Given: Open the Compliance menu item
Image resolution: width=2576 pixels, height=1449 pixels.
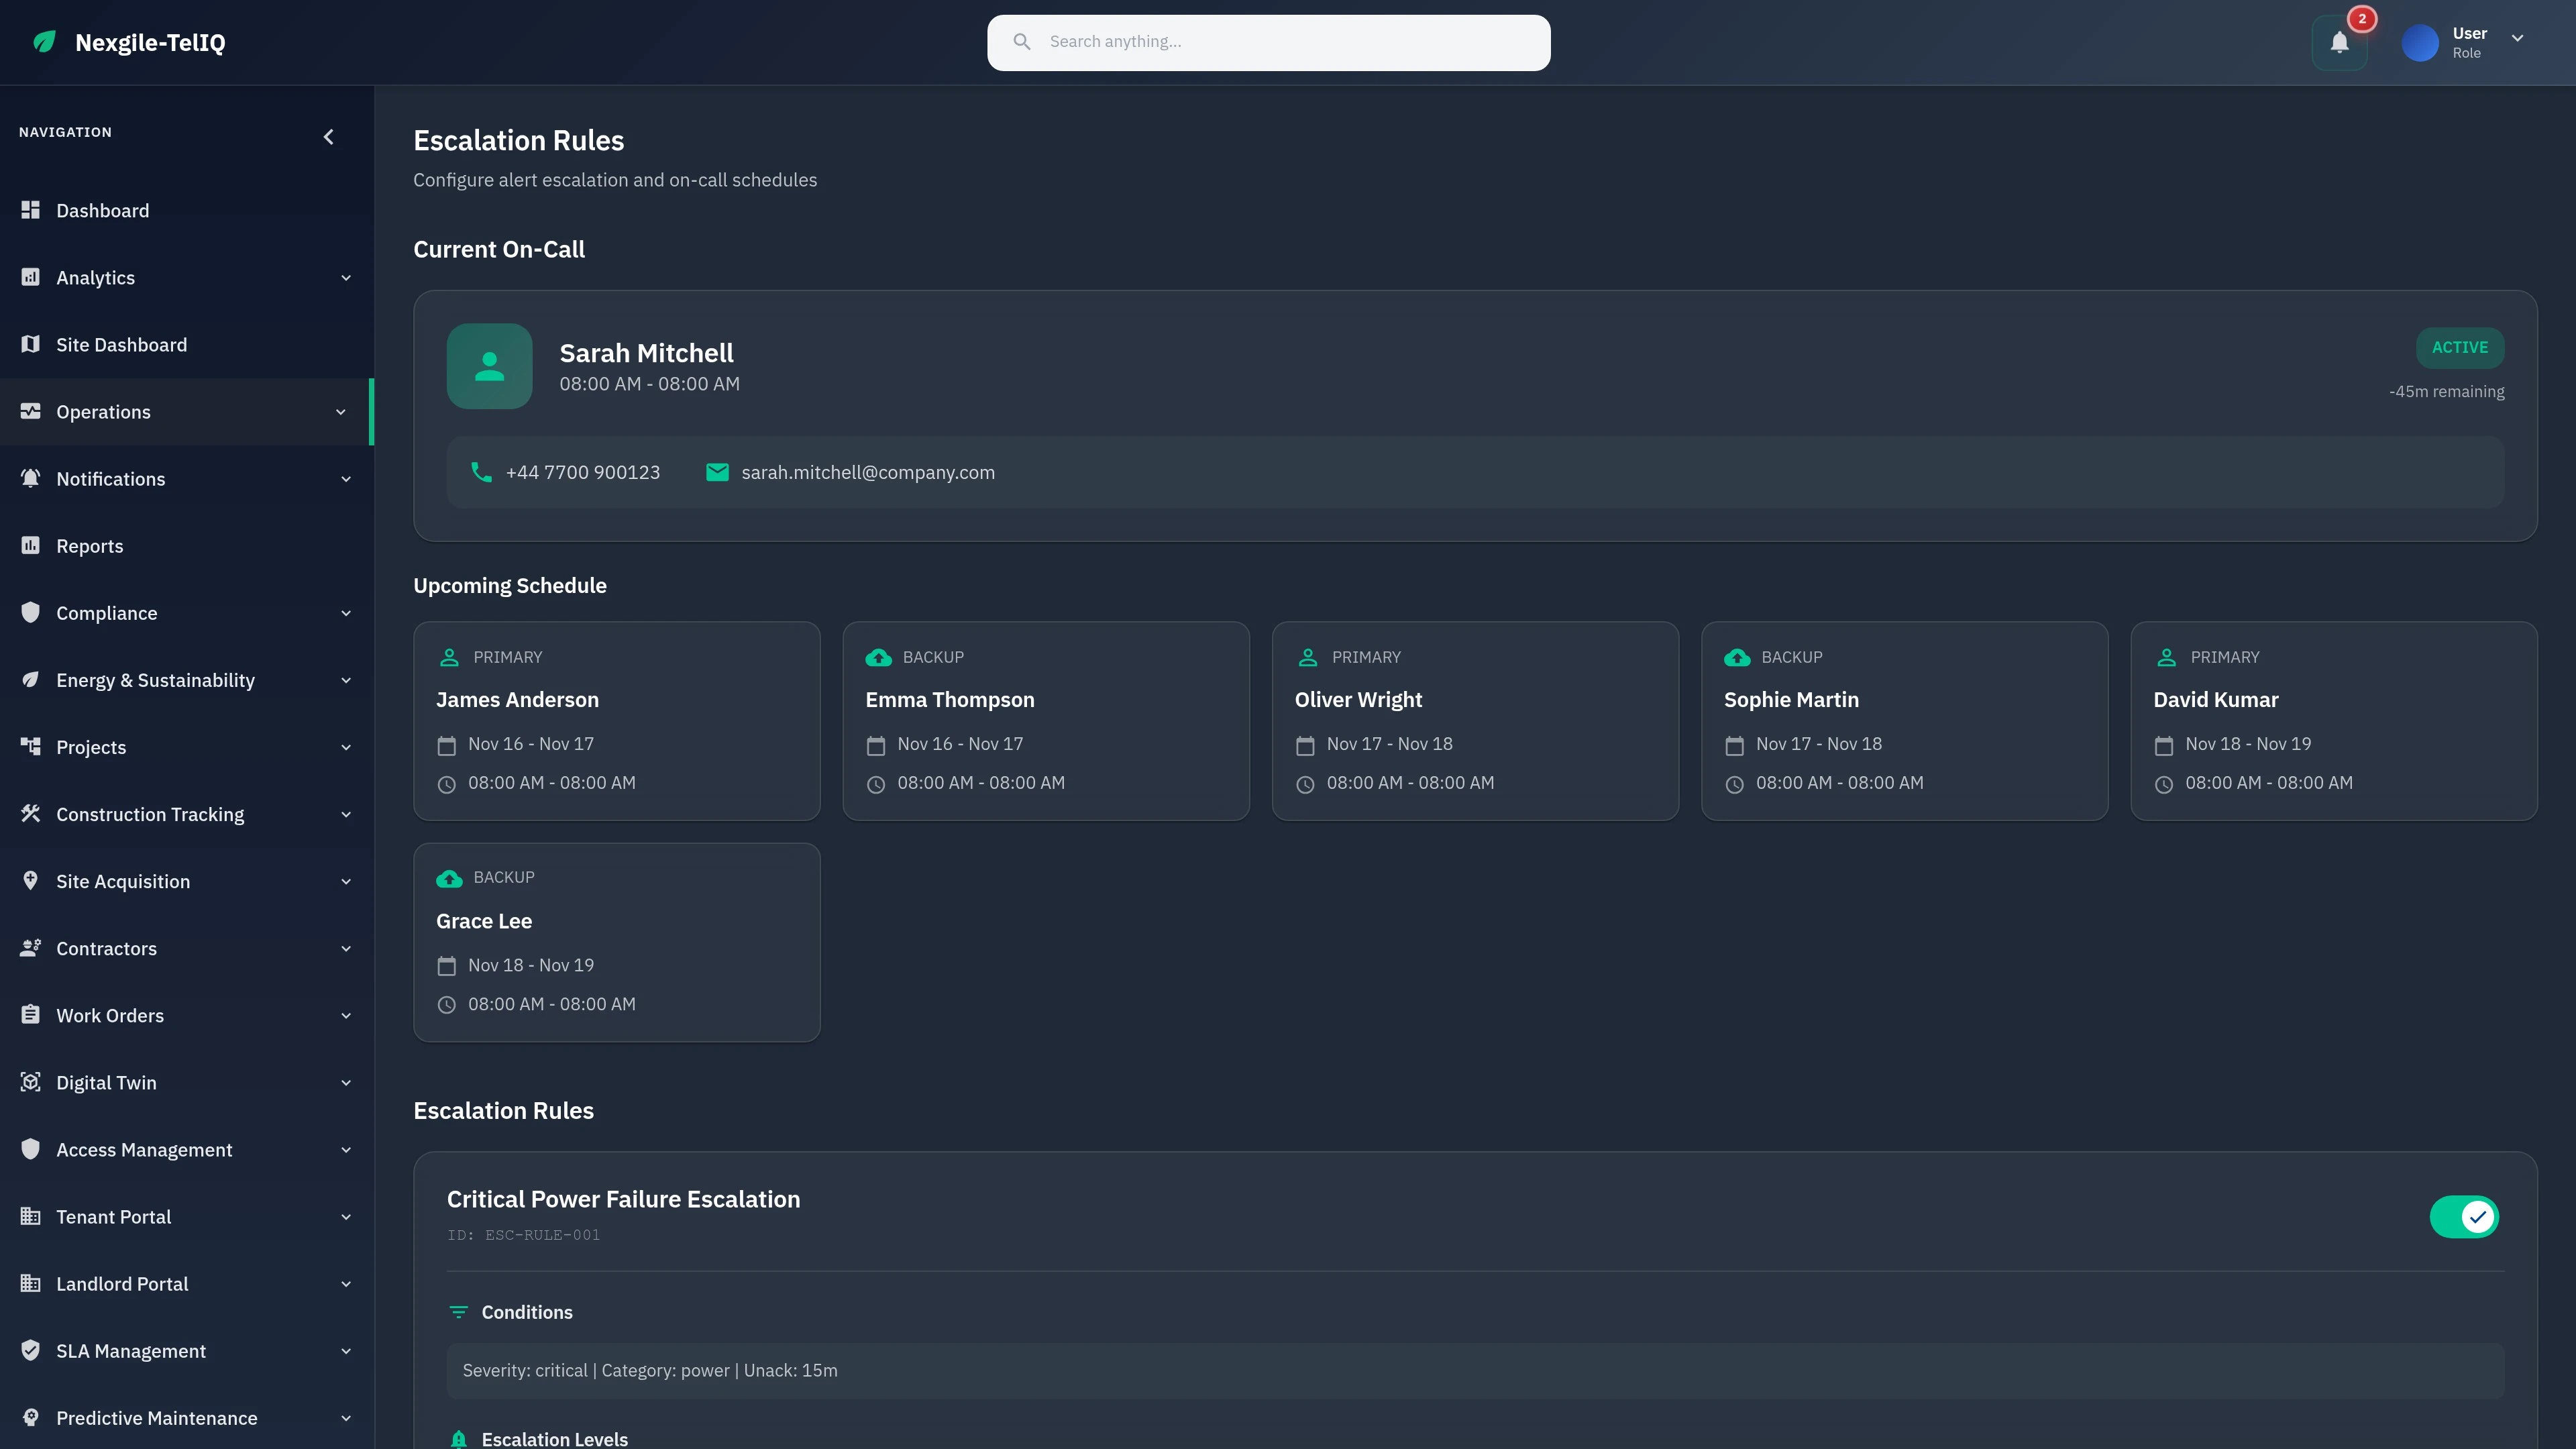Looking at the screenshot, I should 106,613.
